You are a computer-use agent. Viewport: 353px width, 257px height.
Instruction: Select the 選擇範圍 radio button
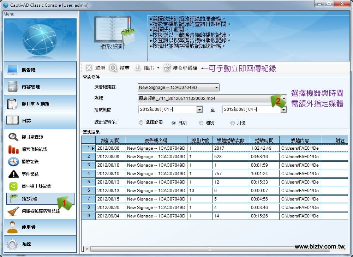pyautogui.click(x=141, y=123)
